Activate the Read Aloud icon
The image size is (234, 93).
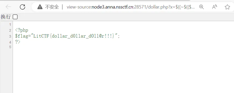pyautogui.click(x=214, y=7)
